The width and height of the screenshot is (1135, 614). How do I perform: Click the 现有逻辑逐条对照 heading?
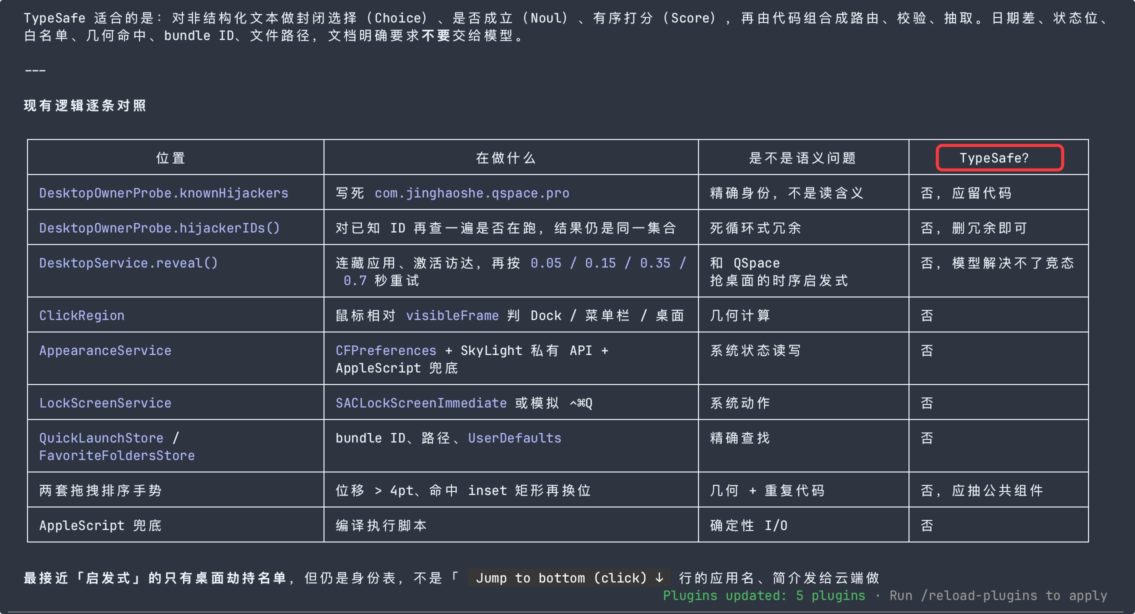85,105
